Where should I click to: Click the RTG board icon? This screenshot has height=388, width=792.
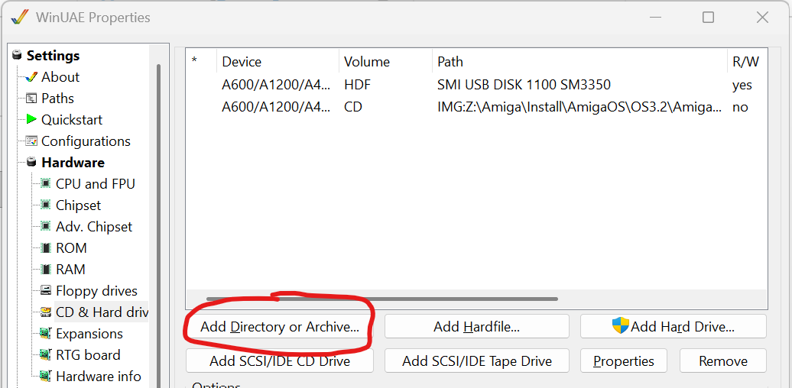pos(46,355)
